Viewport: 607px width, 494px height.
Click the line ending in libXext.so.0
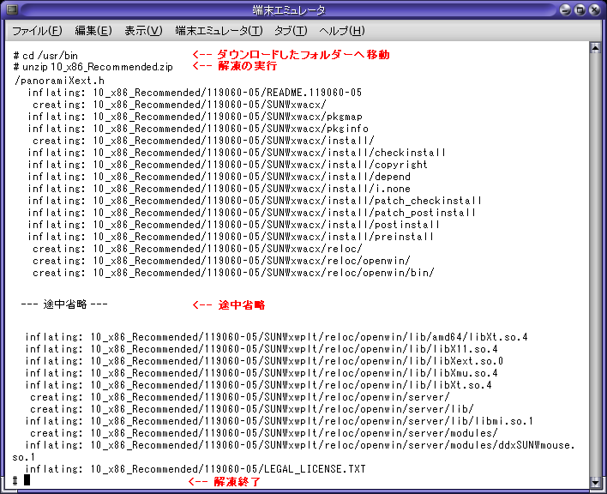coord(264,361)
